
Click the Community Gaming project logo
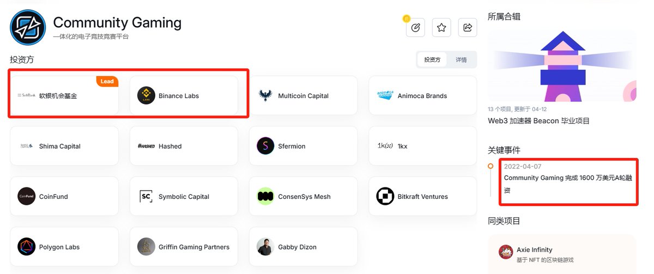28,27
